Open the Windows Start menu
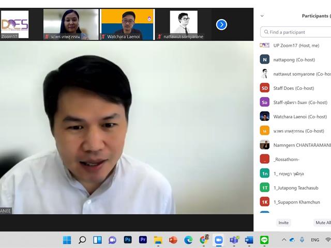 coord(67,240)
